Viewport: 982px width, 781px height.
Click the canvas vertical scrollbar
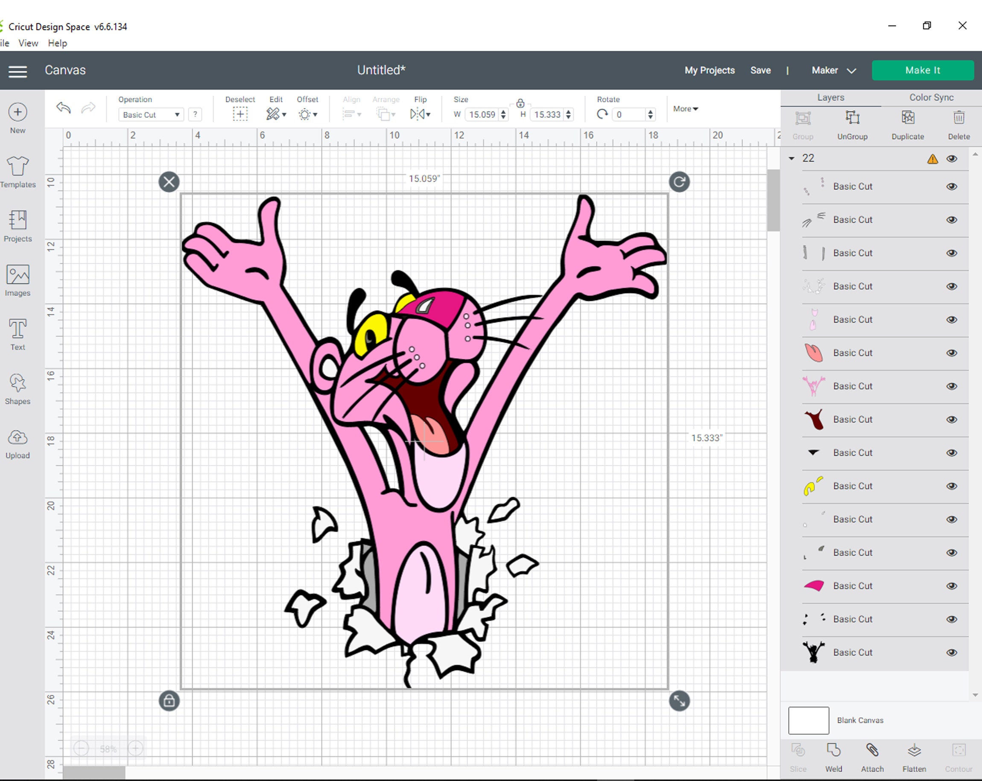(773, 201)
